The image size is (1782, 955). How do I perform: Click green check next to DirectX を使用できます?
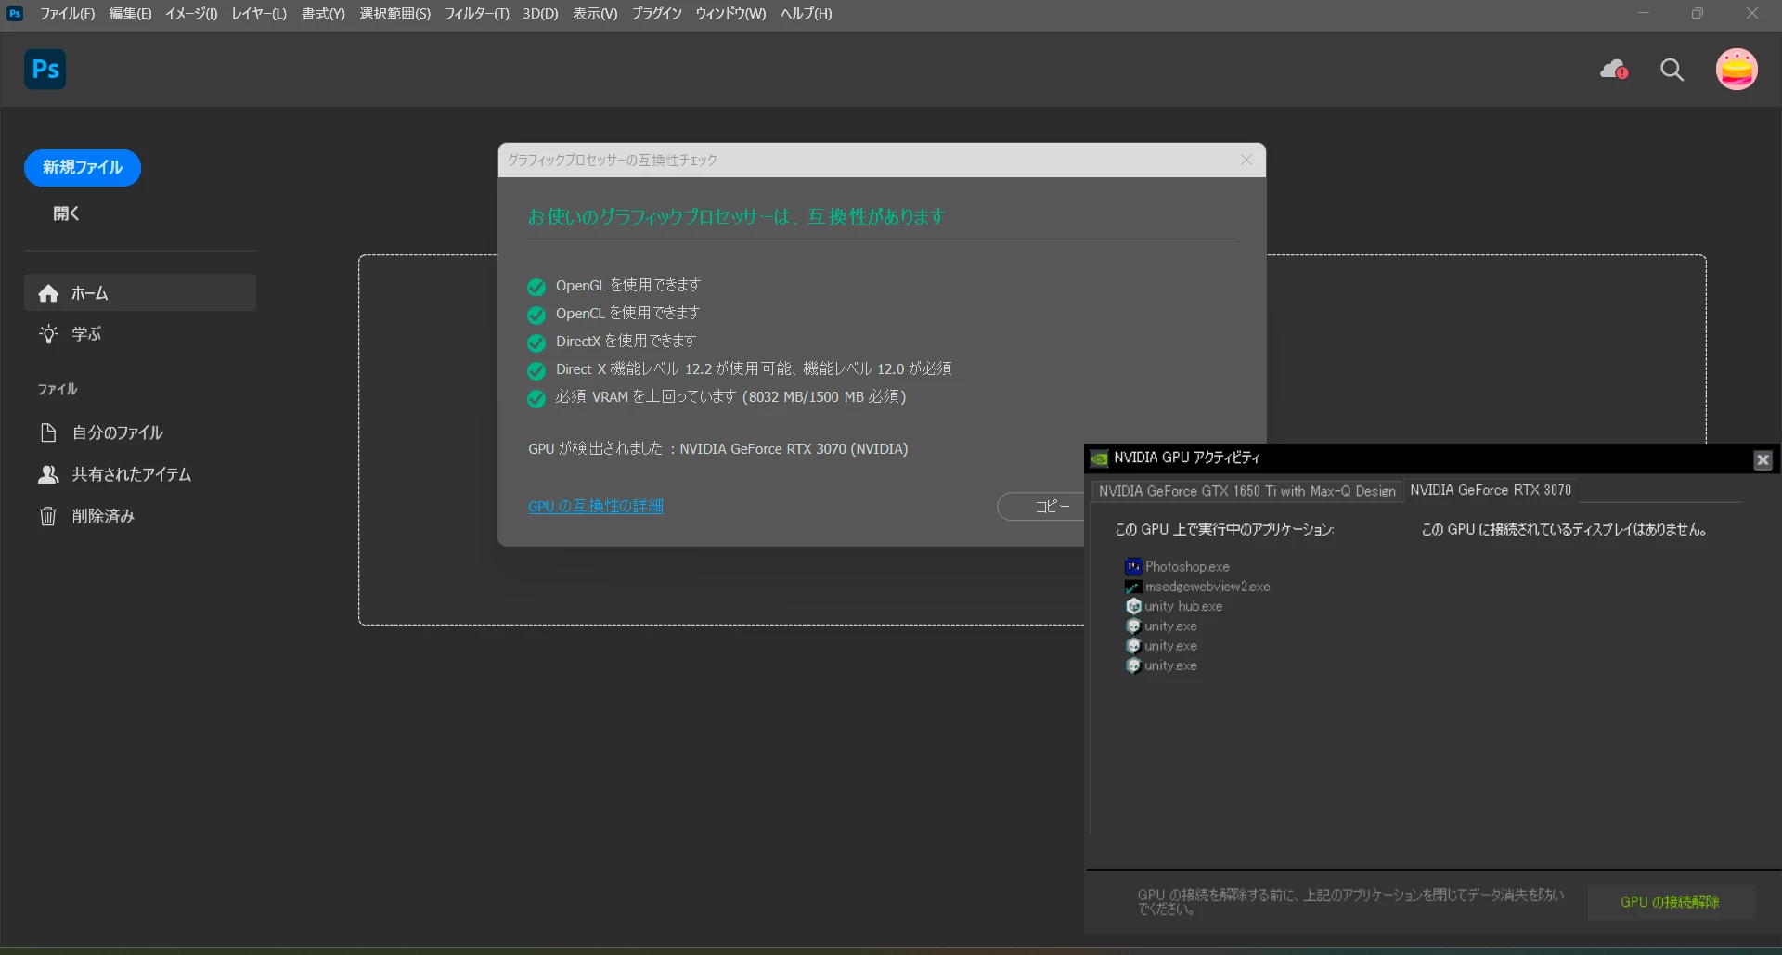[536, 342]
